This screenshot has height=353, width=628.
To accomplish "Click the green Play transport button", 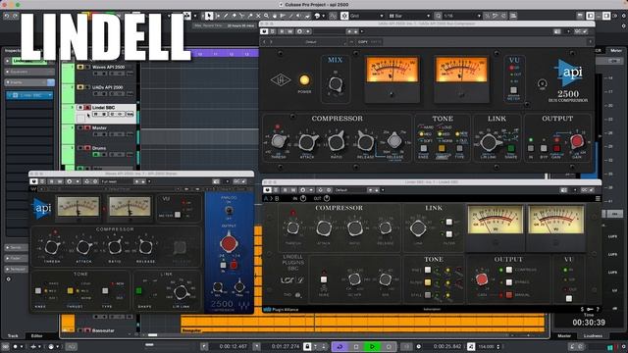I will pyautogui.click(x=372, y=346).
